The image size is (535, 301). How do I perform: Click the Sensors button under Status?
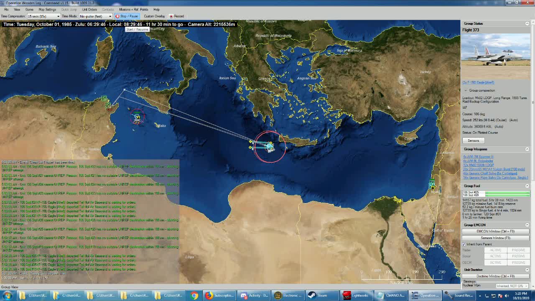point(473,140)
